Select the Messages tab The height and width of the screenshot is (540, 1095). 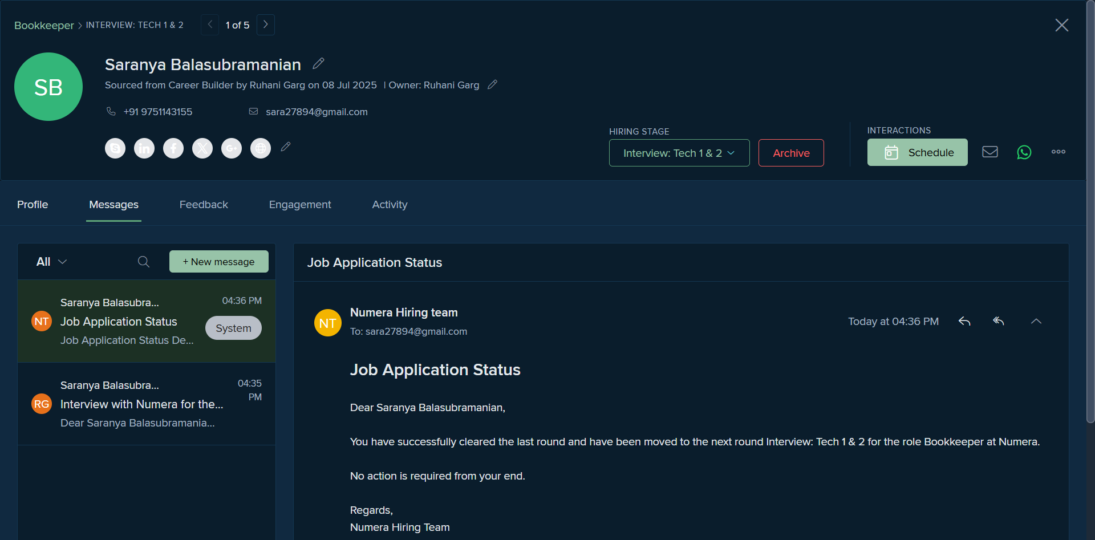tap(114, 205)
